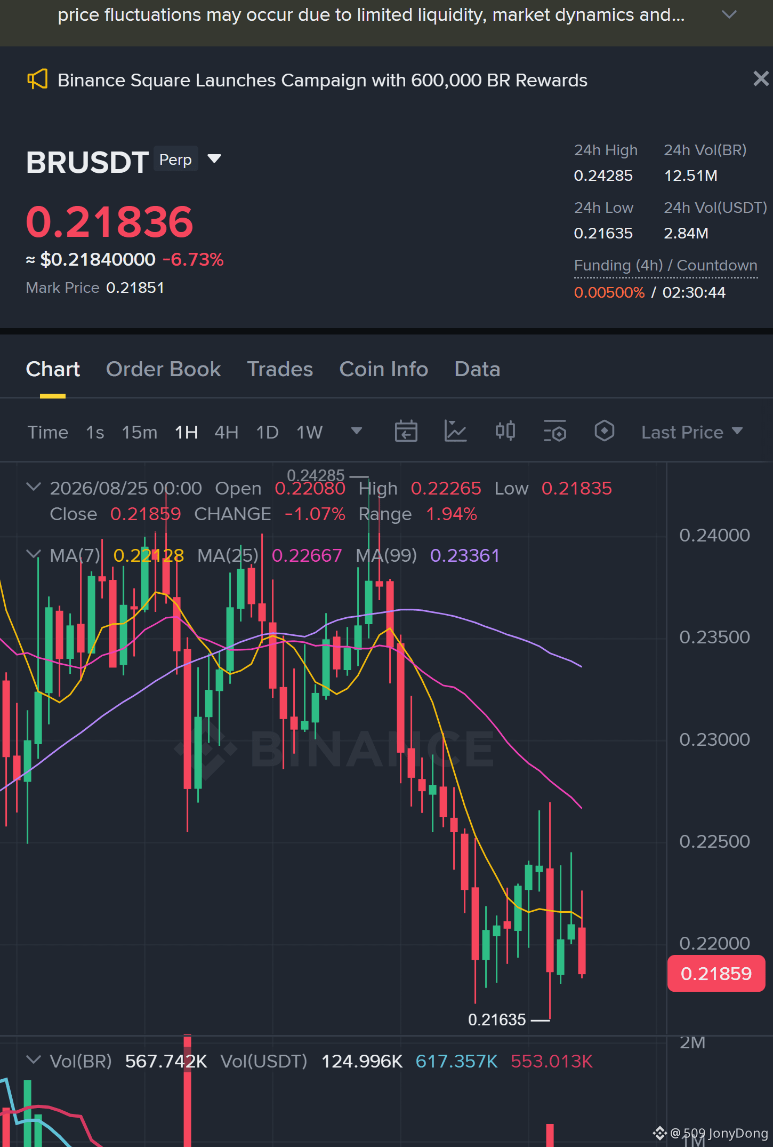Click the Vol(BR) value 567.742K

click(166, 1061)
